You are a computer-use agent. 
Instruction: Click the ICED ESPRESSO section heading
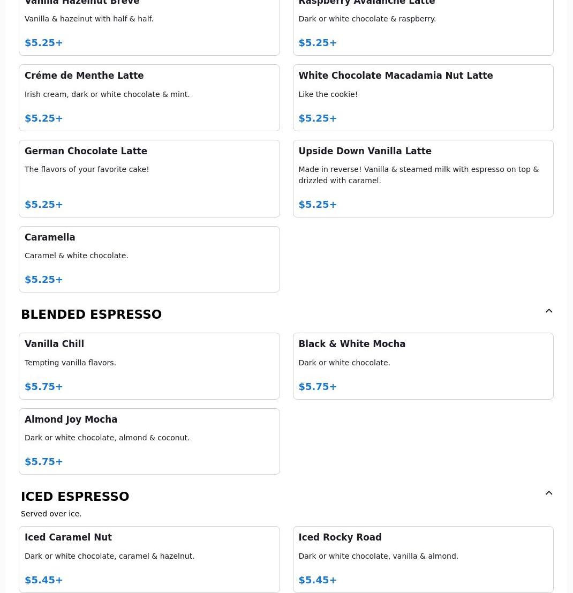[75, 497]
